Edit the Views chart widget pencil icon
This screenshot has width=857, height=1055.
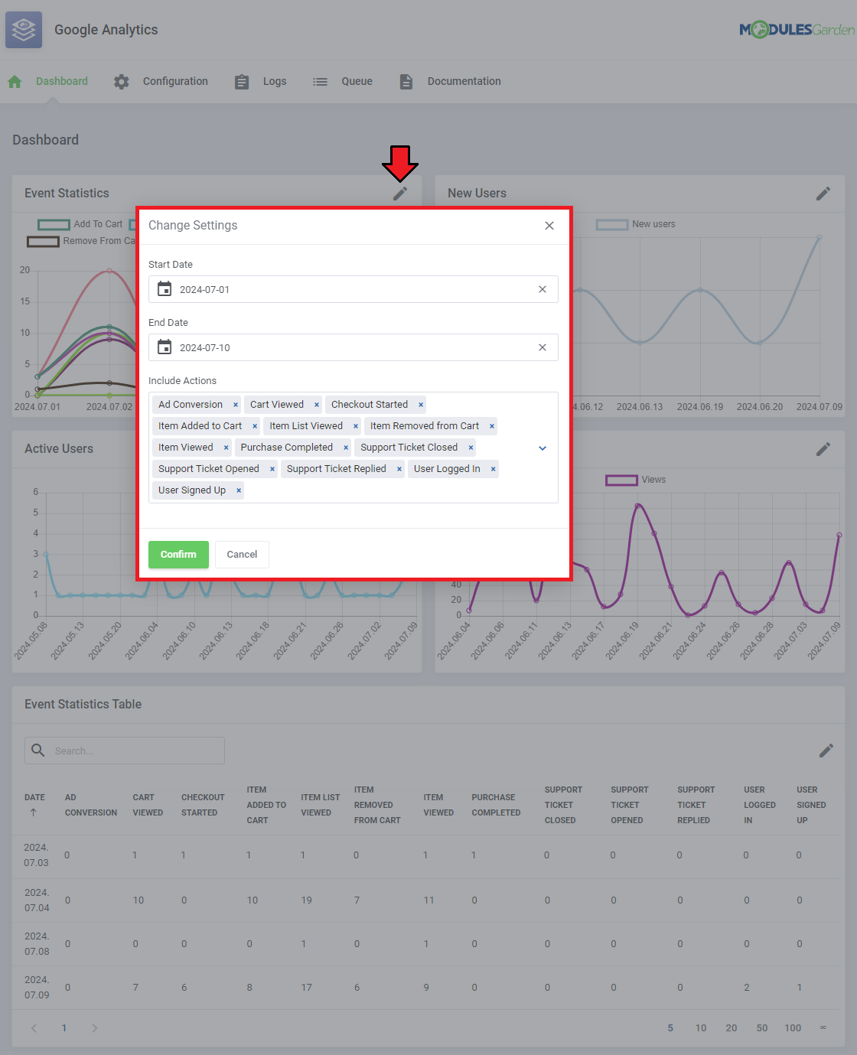pos(823,449)
